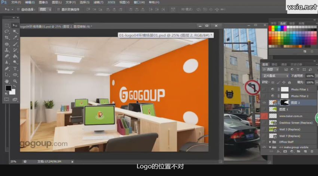This screenshot has width=318, height=176.
Task: Select the Eraser tool
Action: (x=7, y=56)
